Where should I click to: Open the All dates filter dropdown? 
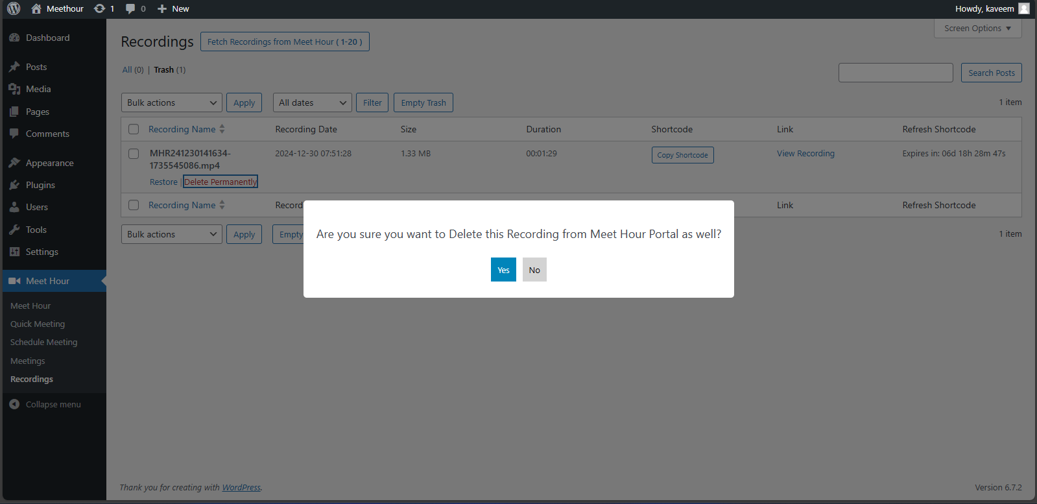pos(313,102)
